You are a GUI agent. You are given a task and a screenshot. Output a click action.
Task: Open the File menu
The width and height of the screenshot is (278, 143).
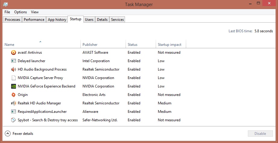[7, 12]
